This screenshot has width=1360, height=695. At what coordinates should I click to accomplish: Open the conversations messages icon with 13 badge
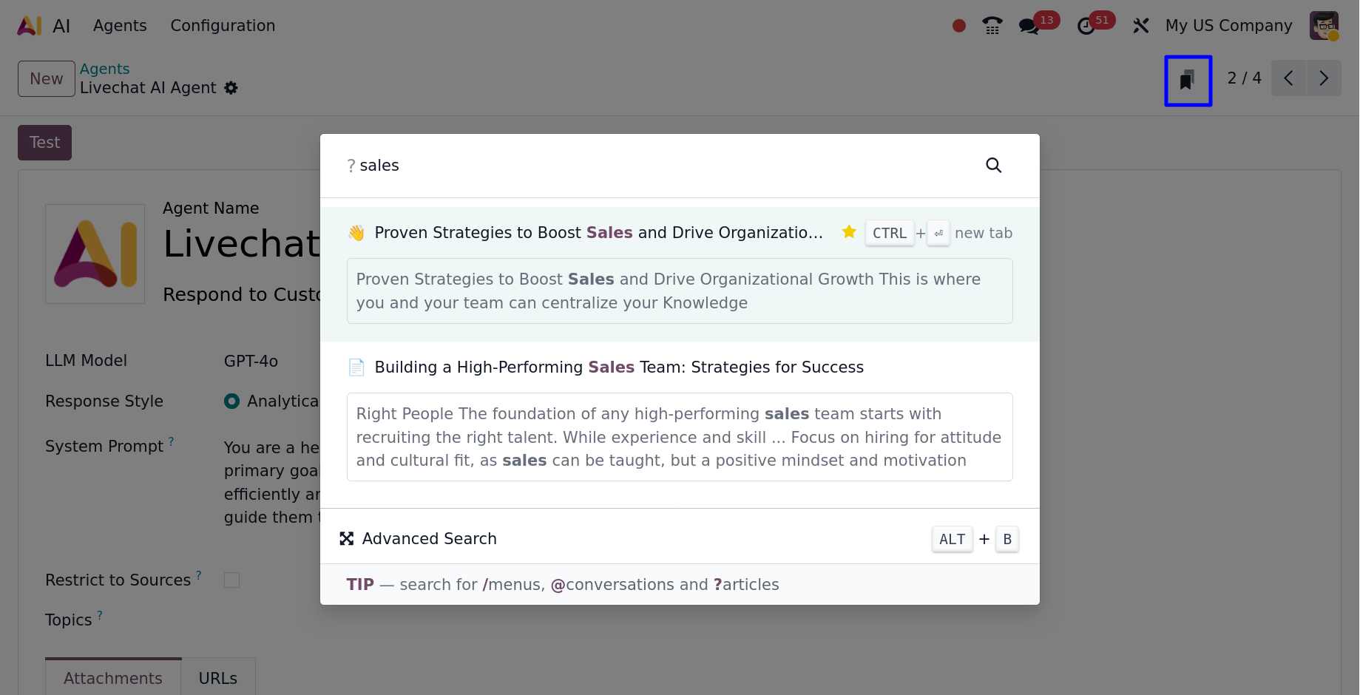(x=1029, y=27)
